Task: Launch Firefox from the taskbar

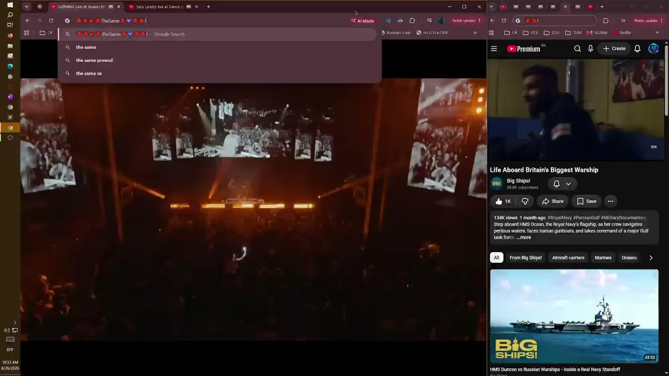Action: (10, 36)
